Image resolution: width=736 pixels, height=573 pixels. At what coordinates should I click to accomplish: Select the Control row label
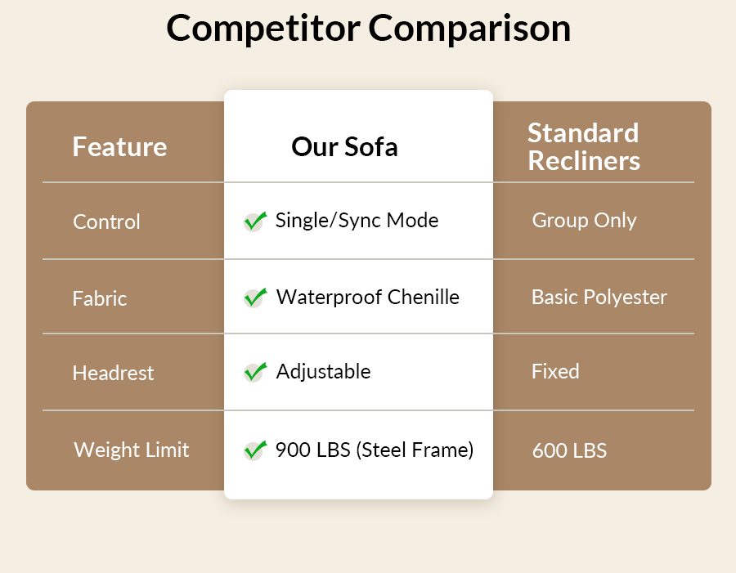106,222
